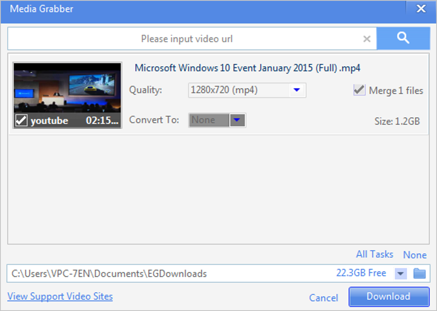Open the browse folder icon

(419, 273)
